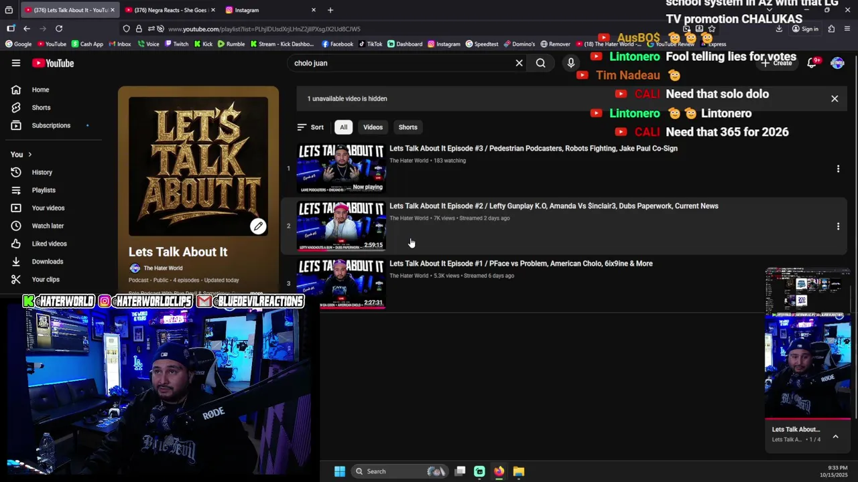This screenshot has height=482, width=858.
Task: Open the Facebook bookmark
Action: click(x=337, y=44)
